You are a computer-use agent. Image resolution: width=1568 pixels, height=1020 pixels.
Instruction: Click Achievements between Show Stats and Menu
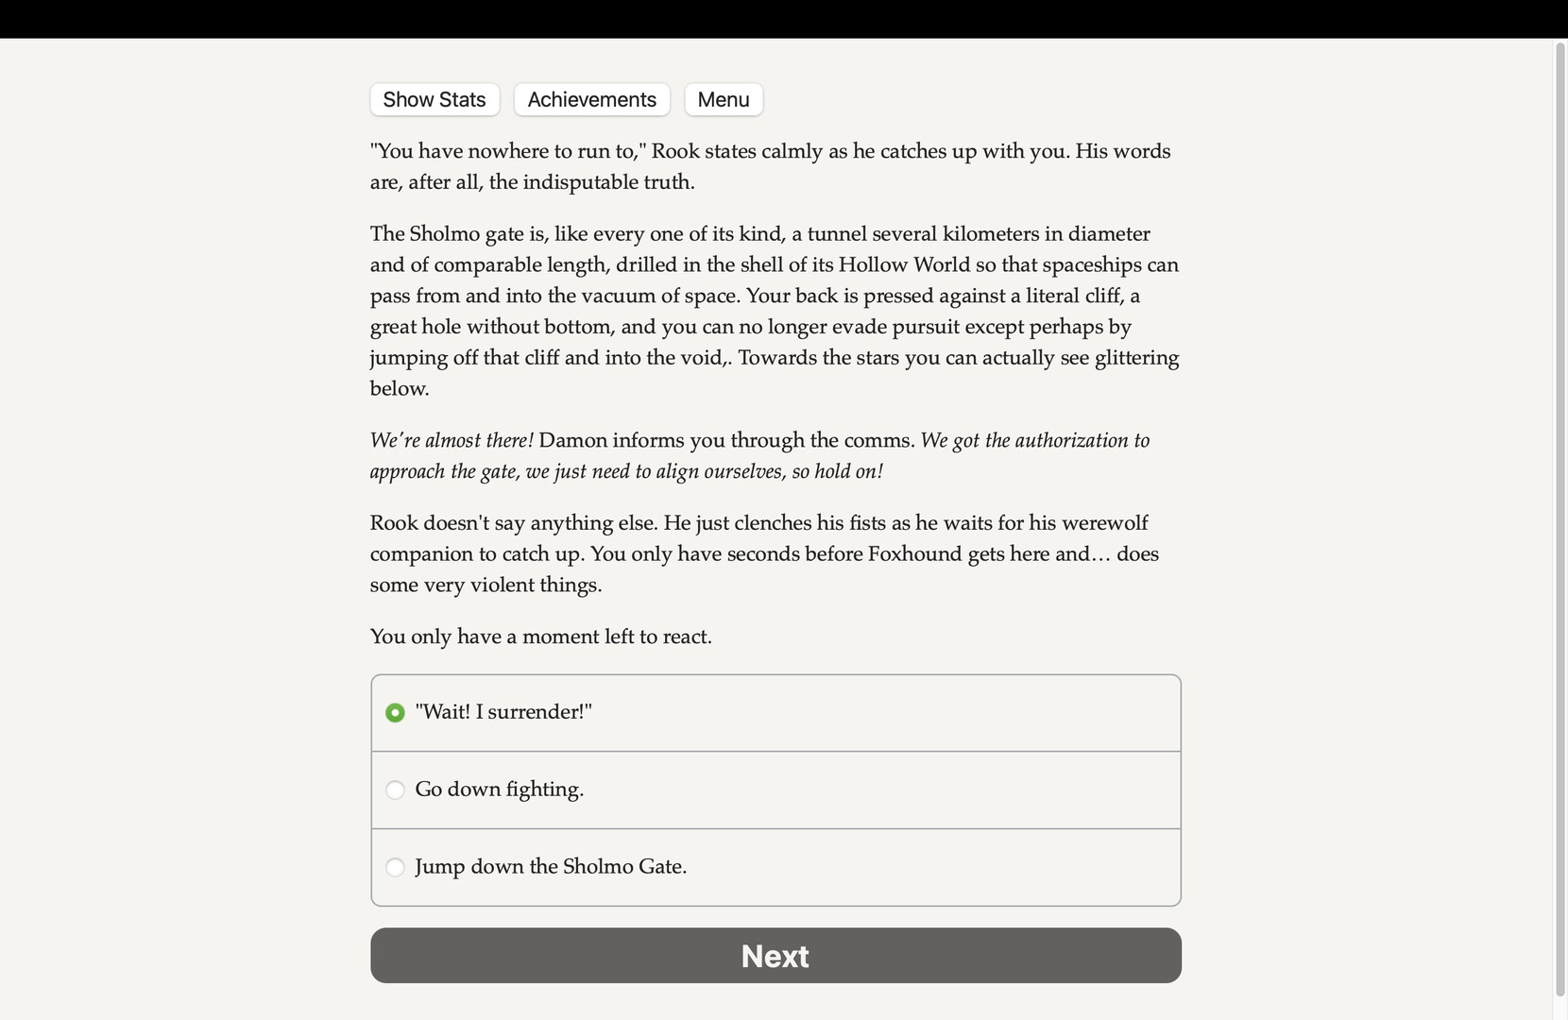tap(591, 99)
